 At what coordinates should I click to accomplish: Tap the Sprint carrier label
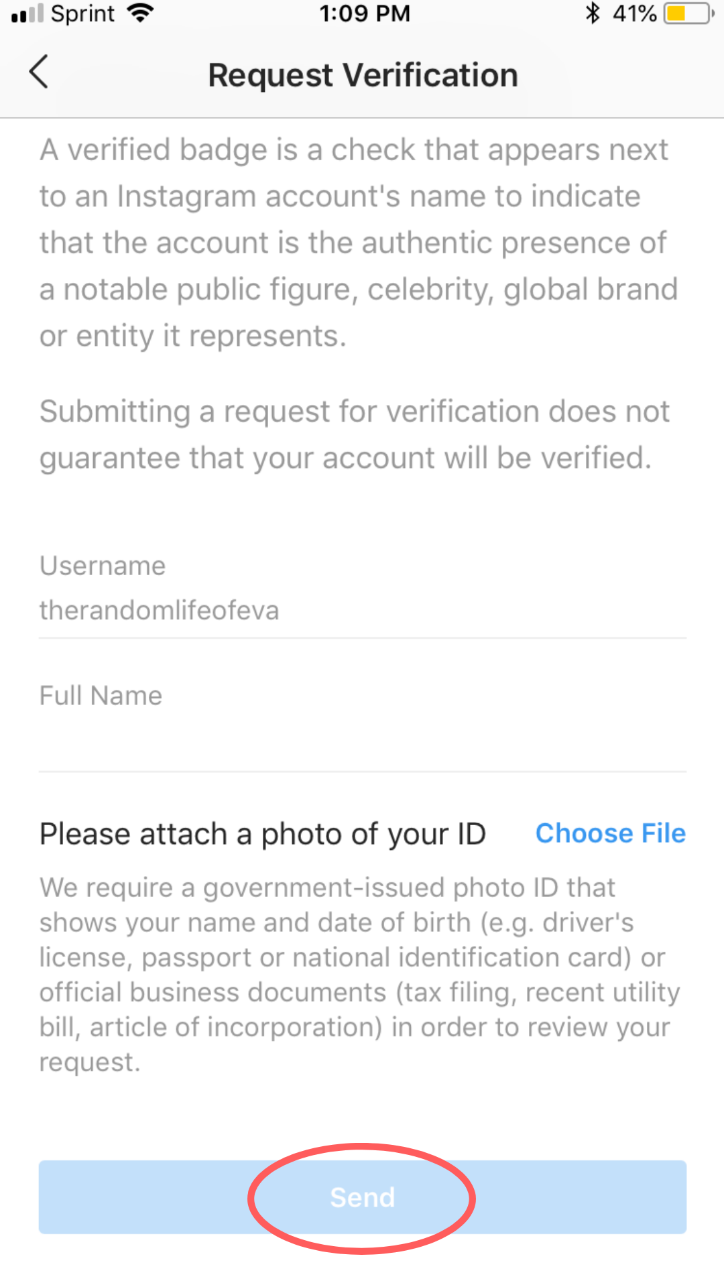82,13
